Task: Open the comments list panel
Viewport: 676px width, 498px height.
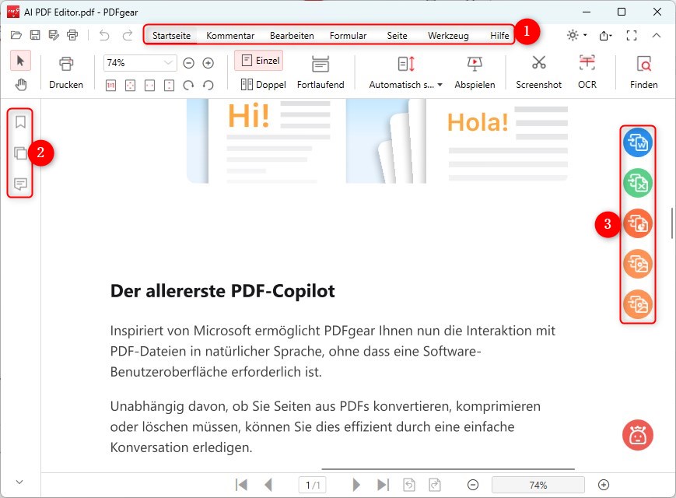Action: tap(20, 184)
